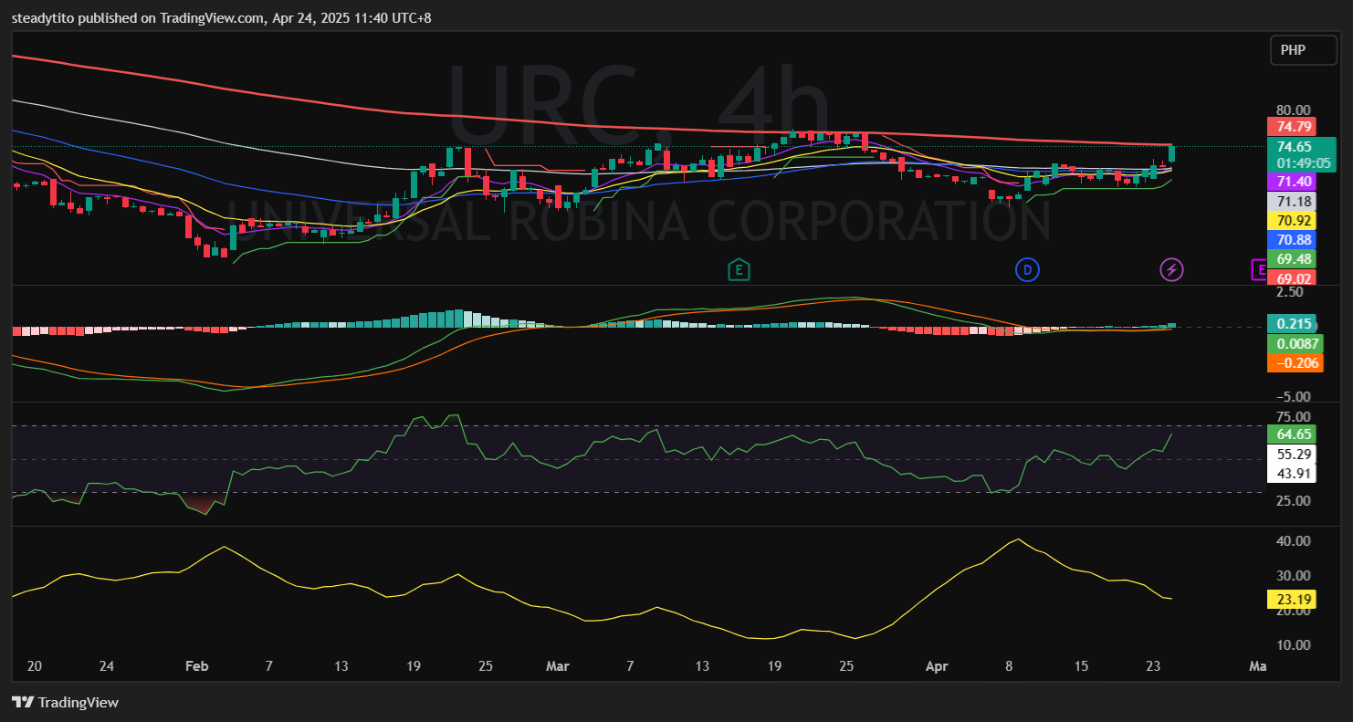Click the 23 date label on time axis
This screenshot has height=722, width=1353.
tap(1154, 666)
